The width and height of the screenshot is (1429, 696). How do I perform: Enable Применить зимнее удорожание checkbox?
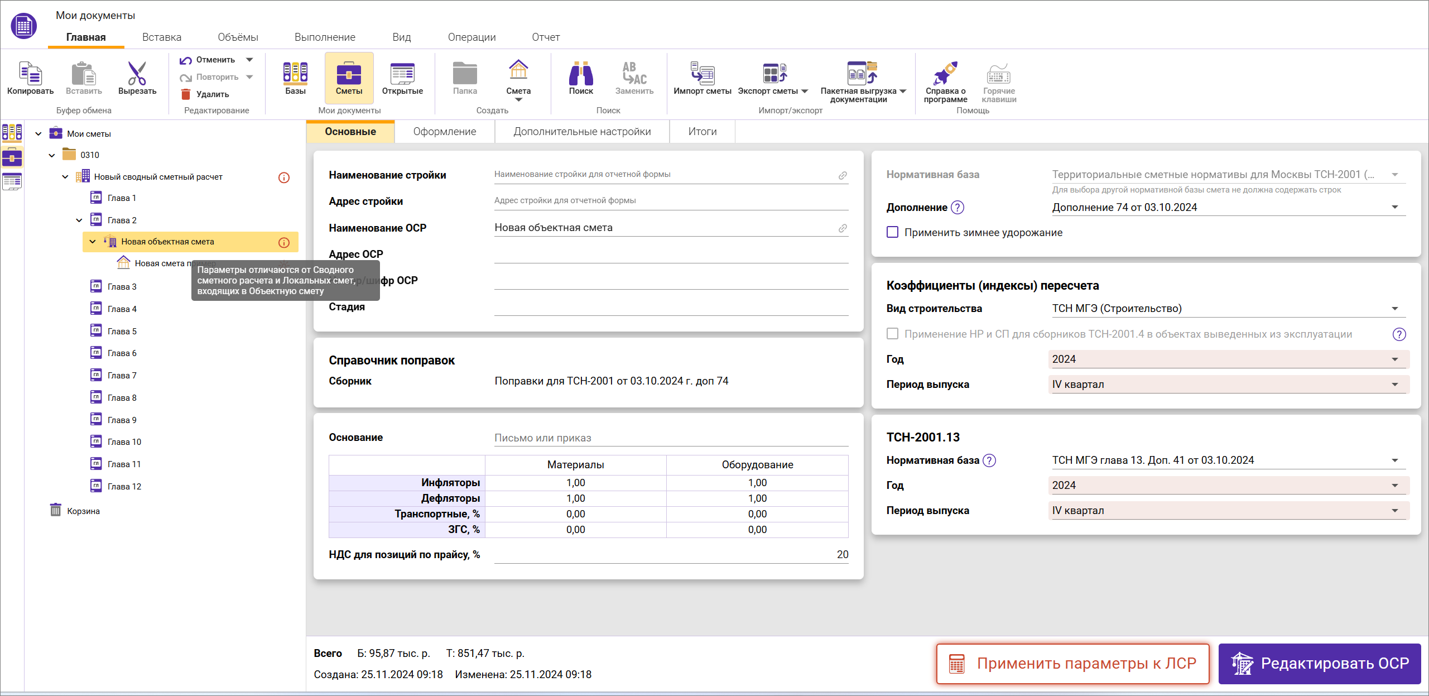(893, 232)
